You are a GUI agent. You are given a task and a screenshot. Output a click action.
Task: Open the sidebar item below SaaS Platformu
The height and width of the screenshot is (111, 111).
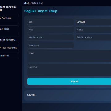tap(10, 55)
